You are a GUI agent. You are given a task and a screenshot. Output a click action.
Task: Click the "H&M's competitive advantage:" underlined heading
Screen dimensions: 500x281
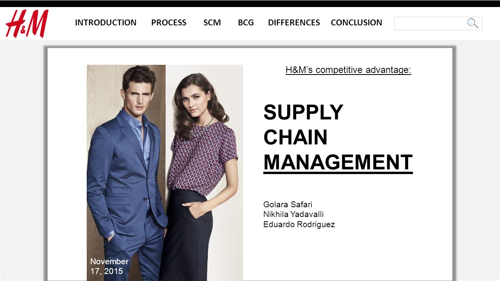348,70
